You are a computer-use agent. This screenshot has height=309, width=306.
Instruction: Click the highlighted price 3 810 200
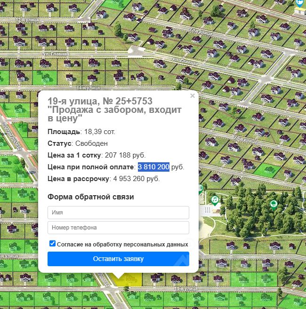(153, 167)
